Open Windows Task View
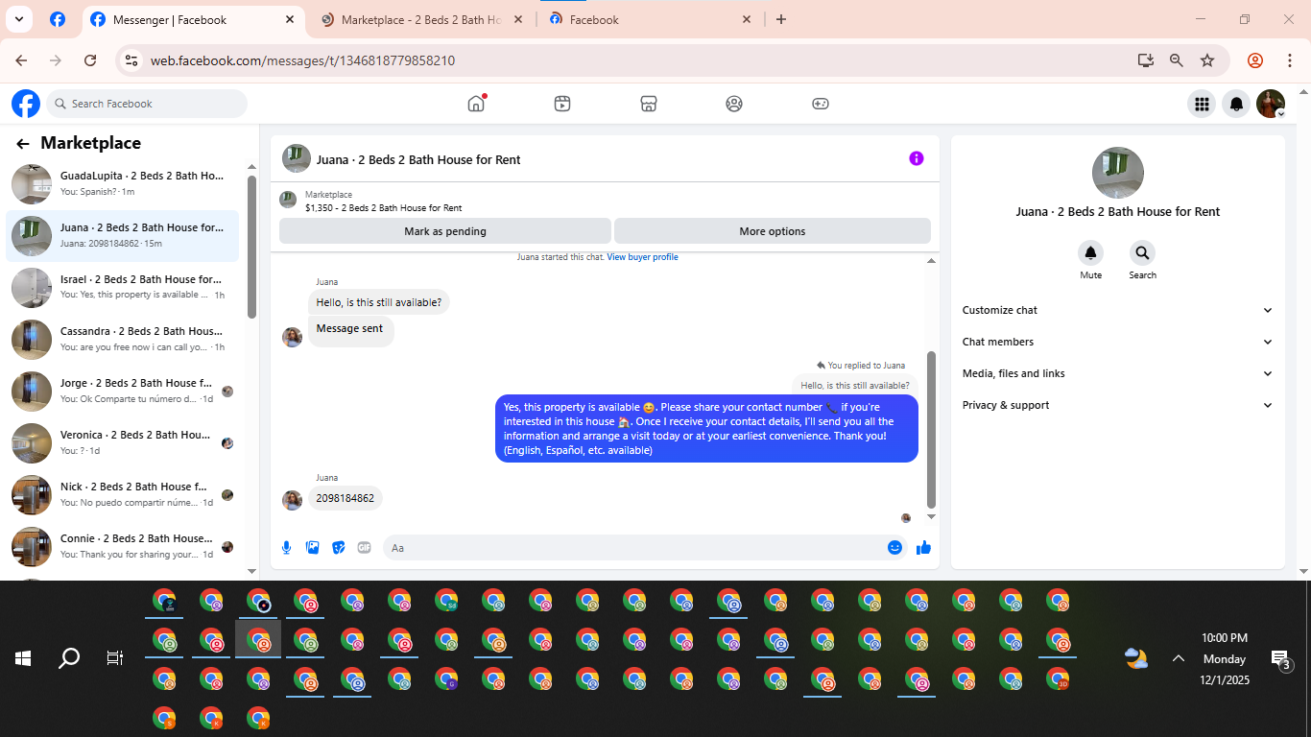 click(x=115, y=658)
